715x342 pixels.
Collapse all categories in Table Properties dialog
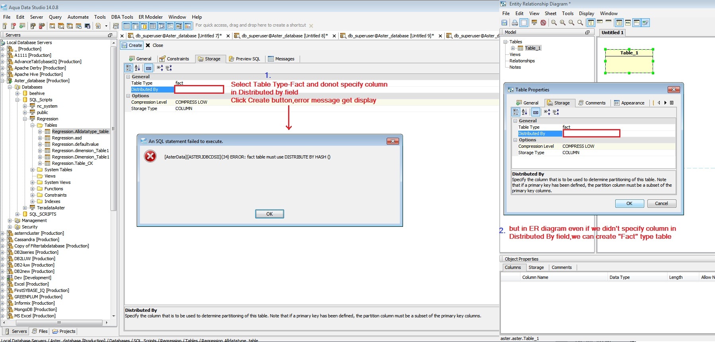coord(556,112)
